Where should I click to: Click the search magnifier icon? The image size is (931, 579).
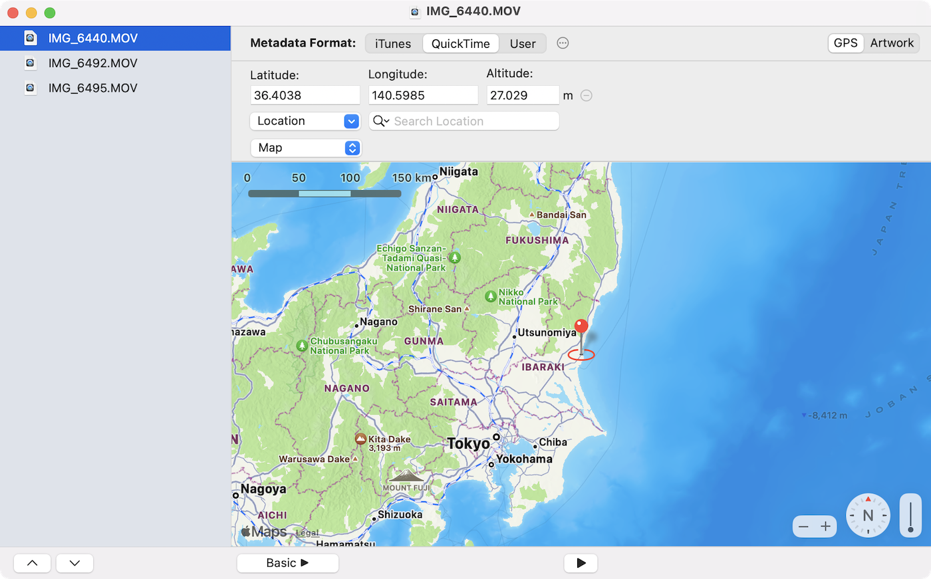click(381, 121)
